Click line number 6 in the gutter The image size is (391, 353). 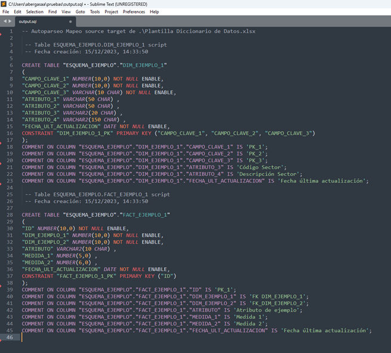tap(11, 65)
